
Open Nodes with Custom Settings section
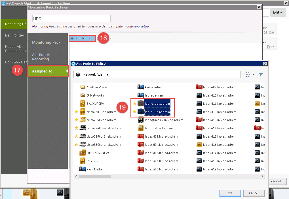coord(16,49)
